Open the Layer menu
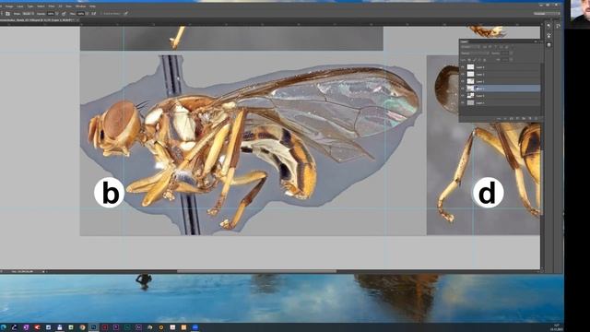The width and height of the screenshot is (590, 332). [19, 6]
